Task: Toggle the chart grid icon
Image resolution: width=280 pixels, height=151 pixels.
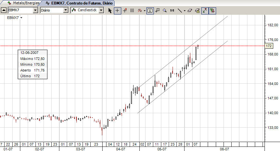Action: pyautogui.click(x=132, y=11)
